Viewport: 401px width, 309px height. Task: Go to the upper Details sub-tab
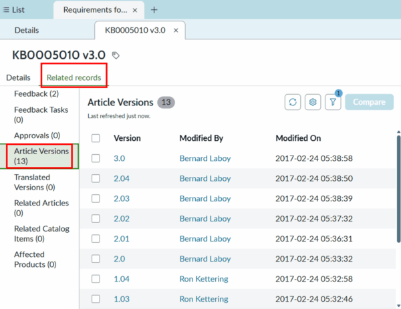tap(27, 30)
